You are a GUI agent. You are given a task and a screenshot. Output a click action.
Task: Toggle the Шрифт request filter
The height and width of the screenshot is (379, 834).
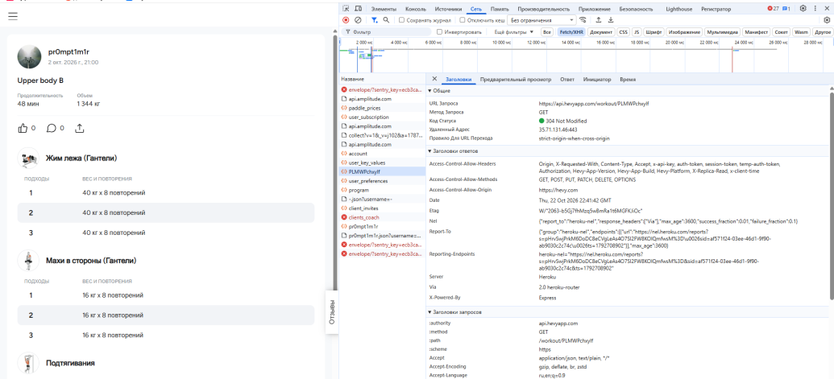click(654, 32)
